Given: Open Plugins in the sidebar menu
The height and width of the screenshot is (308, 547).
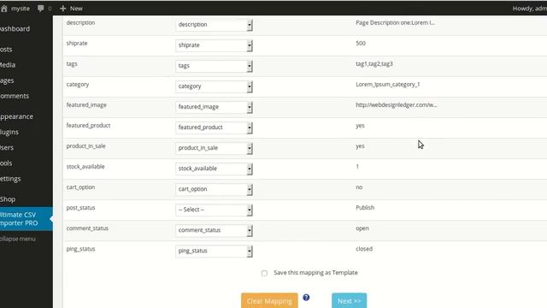Looking at the screenshot, I should (x=9, y=132).
